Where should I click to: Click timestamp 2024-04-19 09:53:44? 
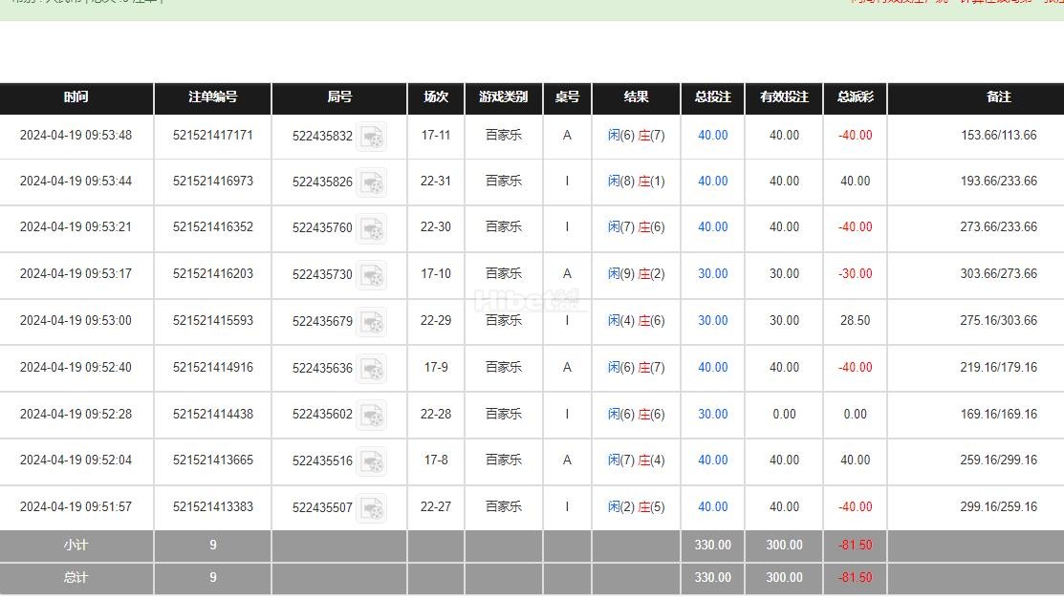click(x=76, y=181)
